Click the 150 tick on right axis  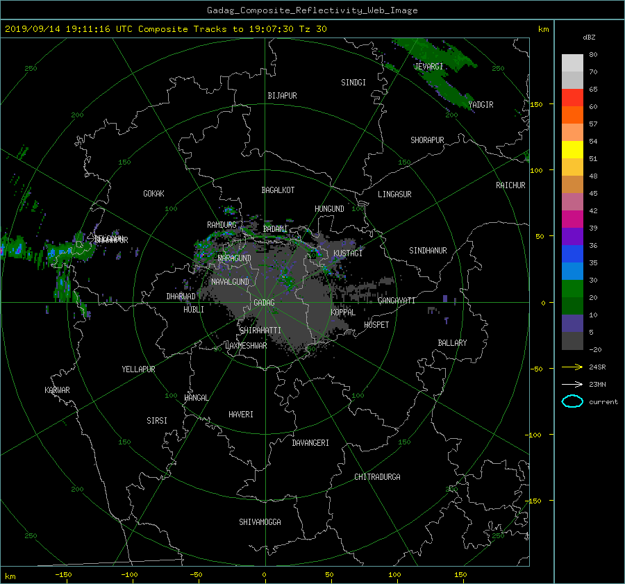536,104
